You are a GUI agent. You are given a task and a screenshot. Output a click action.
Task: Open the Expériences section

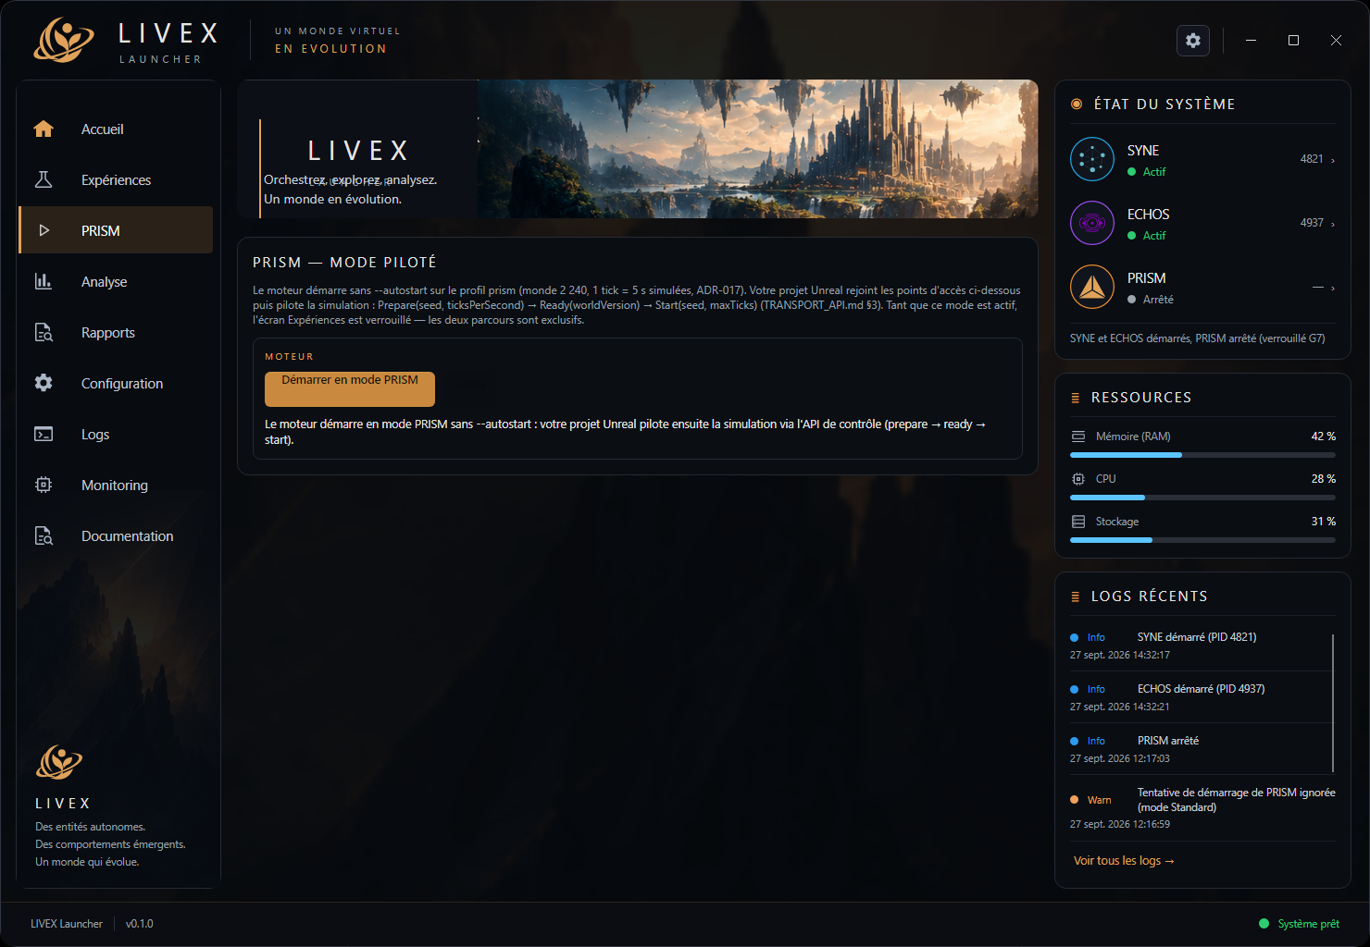click(116, 179)
